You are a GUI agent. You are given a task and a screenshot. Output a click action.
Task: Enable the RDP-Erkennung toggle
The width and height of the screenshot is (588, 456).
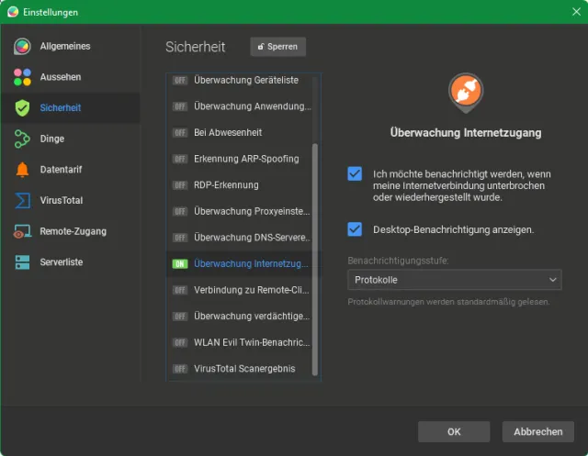(x=180, y=185)
